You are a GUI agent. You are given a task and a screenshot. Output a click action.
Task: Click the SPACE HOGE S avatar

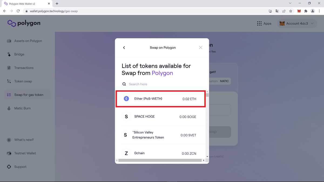tap(126, 116)
